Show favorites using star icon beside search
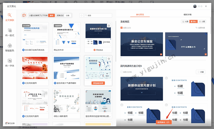214x129 pixels. tap(81, 15)
